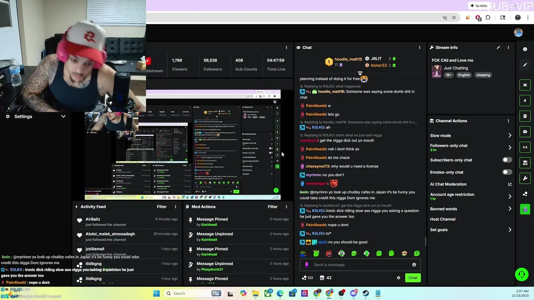Screen dimensions: 534x300
Task: Open File Explorer from the taskbar
Action: click(255, 293)
